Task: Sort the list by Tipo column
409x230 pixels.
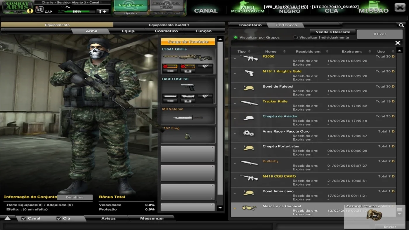Action: tap(243, 51)
